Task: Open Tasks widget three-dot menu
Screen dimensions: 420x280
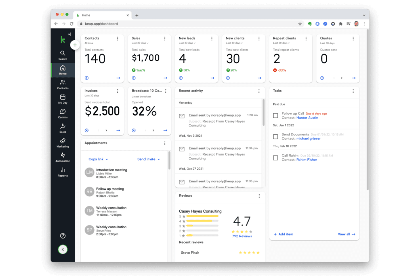Action: [353, 91]
